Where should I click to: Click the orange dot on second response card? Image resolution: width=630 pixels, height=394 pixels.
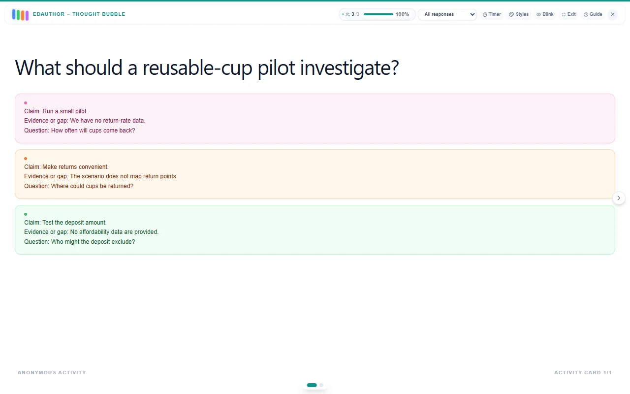pos(26,159)
